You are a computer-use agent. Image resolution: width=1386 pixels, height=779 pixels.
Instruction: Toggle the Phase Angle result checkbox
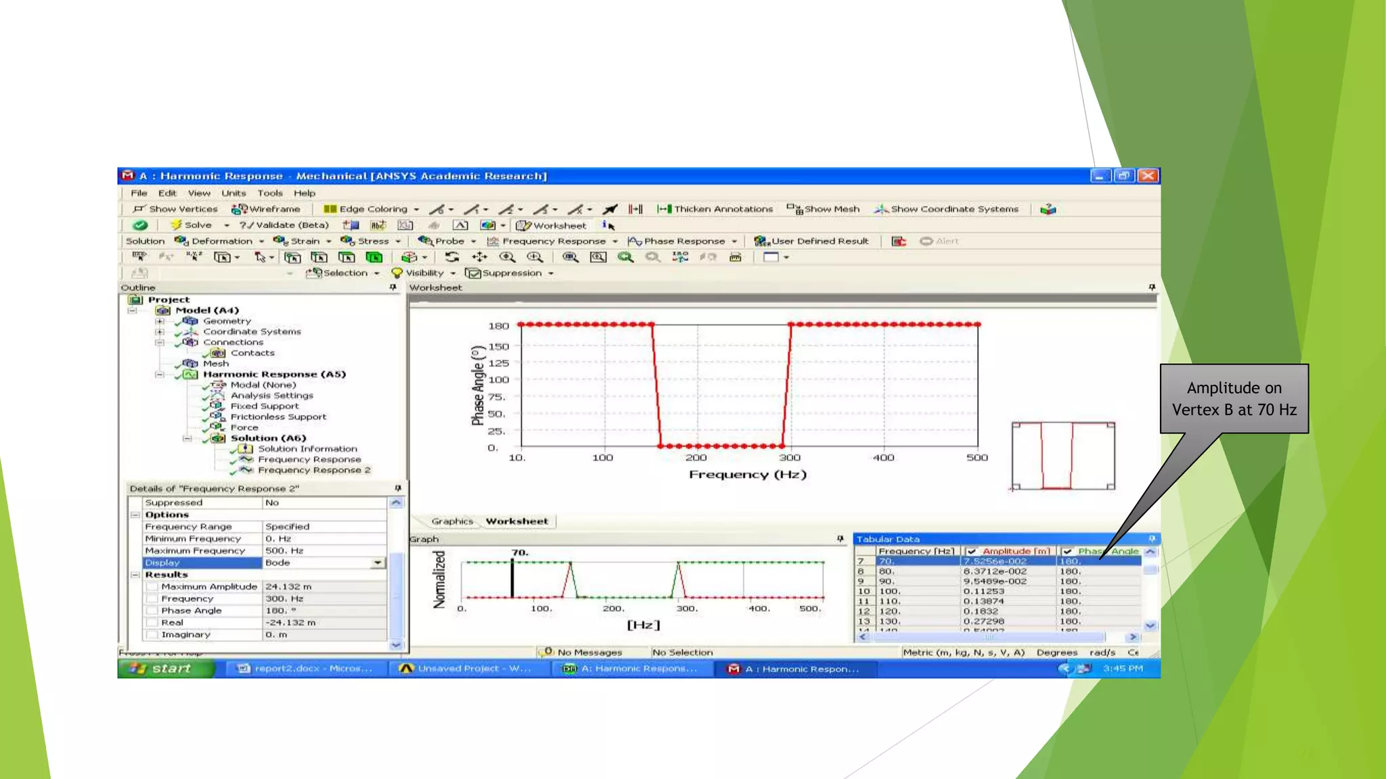tap(152, 611)
